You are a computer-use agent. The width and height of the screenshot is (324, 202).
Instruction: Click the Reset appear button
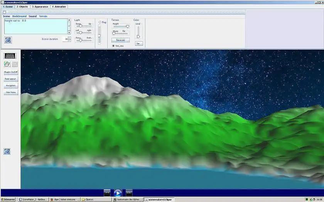tap(11, 79)
